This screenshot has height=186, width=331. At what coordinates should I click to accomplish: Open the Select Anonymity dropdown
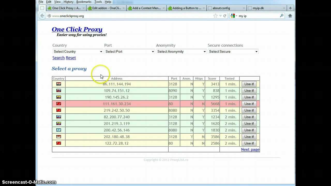(181, 51)
